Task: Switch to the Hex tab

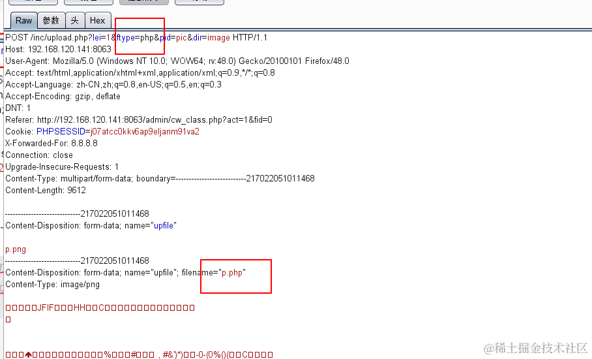Action: point(97,20)
